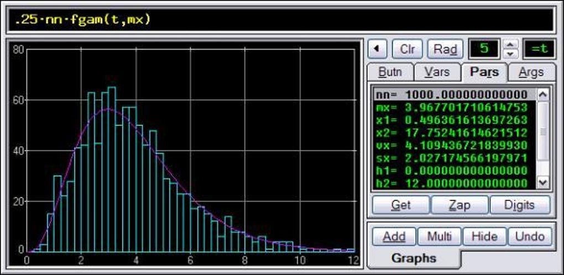This screenshot has height=275, width=564.
Task: Select the h2= 12.000 parameter row
Action: pos(455,183)
